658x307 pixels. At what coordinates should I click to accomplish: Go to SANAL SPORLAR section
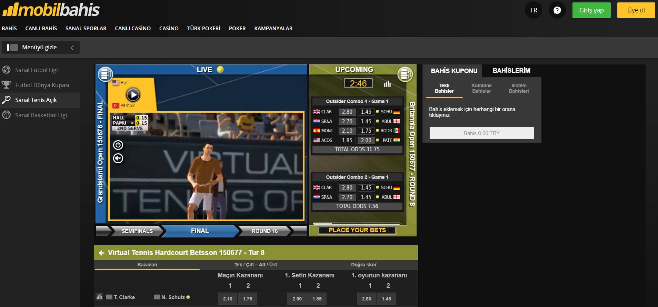[86, 29]
